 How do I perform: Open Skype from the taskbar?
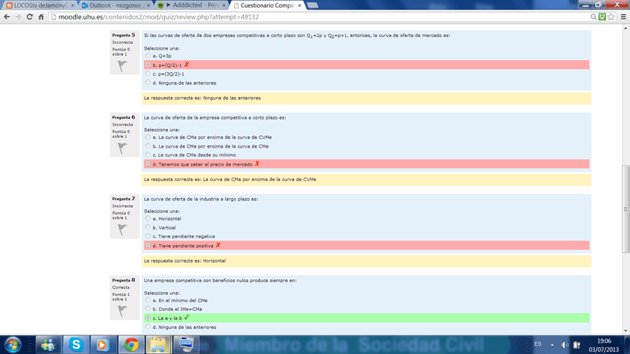coord(76,345)
